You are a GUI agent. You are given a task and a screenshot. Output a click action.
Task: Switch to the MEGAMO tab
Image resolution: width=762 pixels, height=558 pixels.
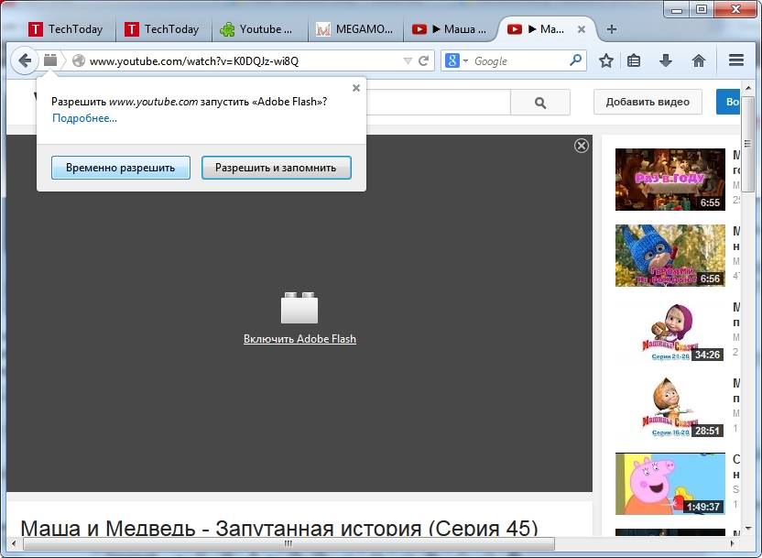(354, 29)
